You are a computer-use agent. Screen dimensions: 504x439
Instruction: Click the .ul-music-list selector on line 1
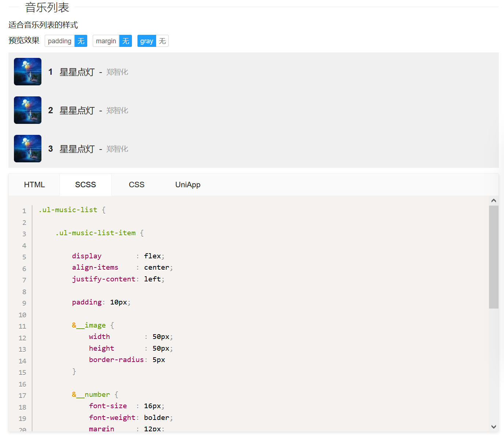point(68,210)
